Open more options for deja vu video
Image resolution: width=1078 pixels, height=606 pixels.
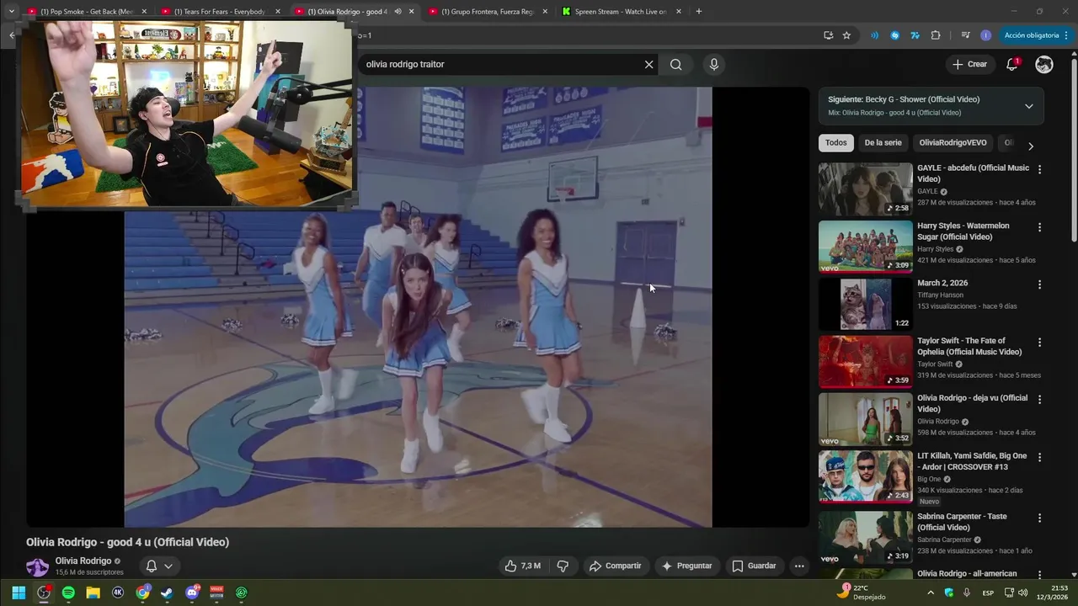click(1039, 400)
